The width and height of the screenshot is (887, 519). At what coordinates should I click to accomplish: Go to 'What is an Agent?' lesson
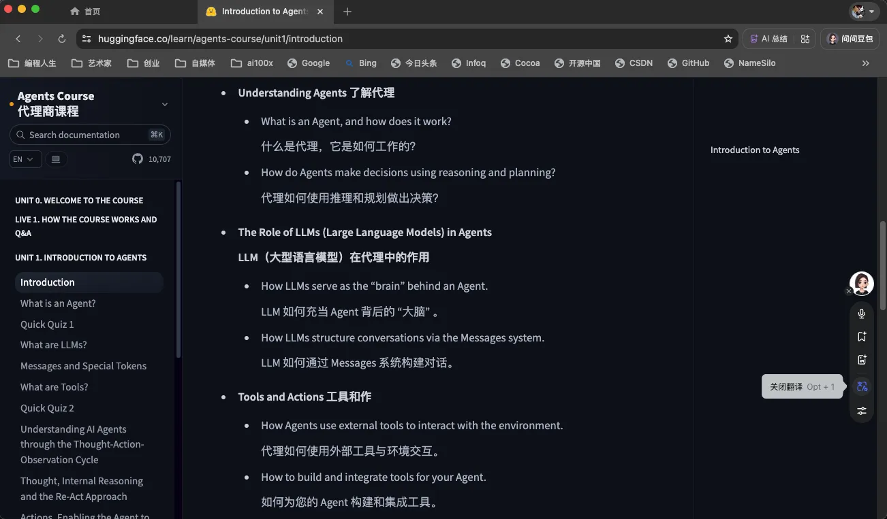(58, 303)
